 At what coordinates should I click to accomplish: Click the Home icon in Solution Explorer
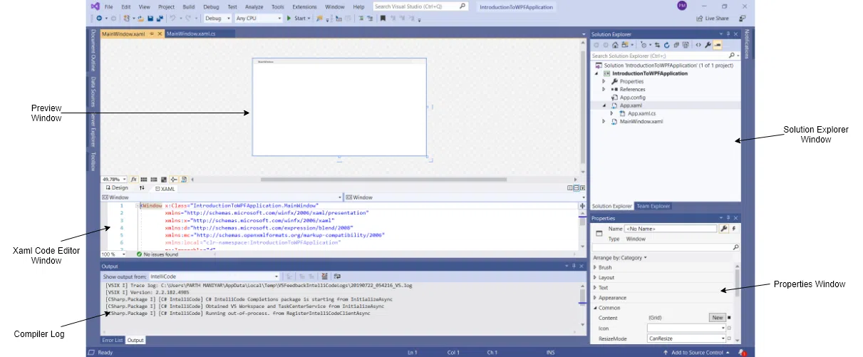click(x=615, y=45)
